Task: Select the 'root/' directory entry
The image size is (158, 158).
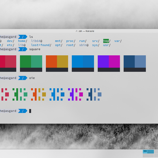Action: point(71,45)
